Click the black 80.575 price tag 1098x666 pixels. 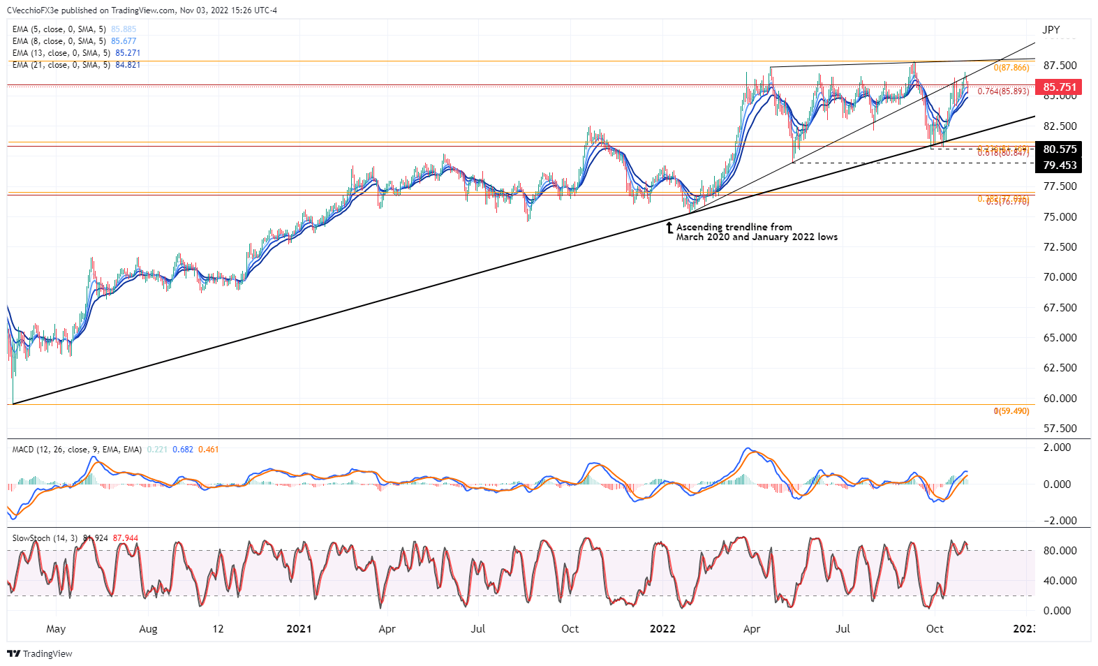1059,149
